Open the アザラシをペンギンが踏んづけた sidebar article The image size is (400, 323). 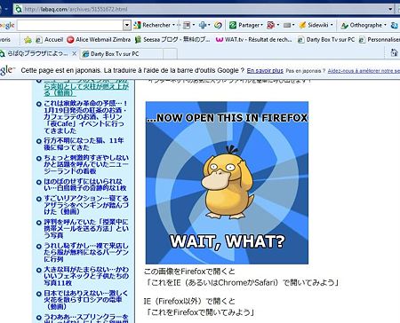[86, 205]
